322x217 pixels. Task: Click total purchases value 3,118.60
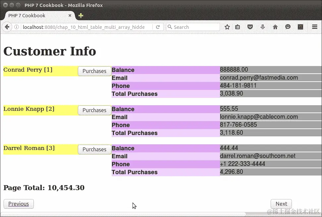(232, 132)
